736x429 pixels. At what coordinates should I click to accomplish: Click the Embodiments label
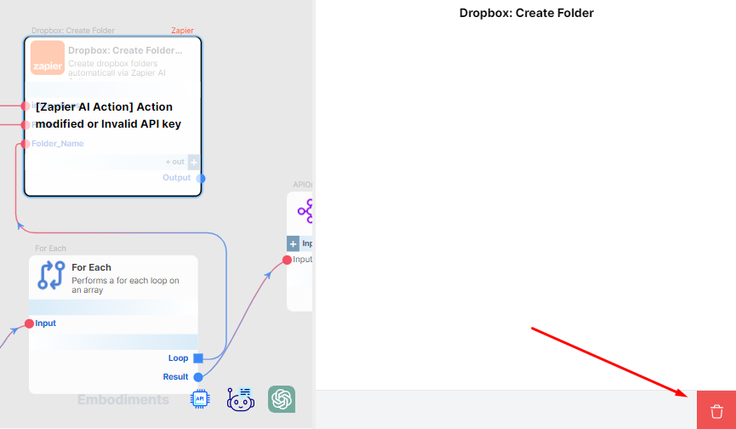[123, 399]
